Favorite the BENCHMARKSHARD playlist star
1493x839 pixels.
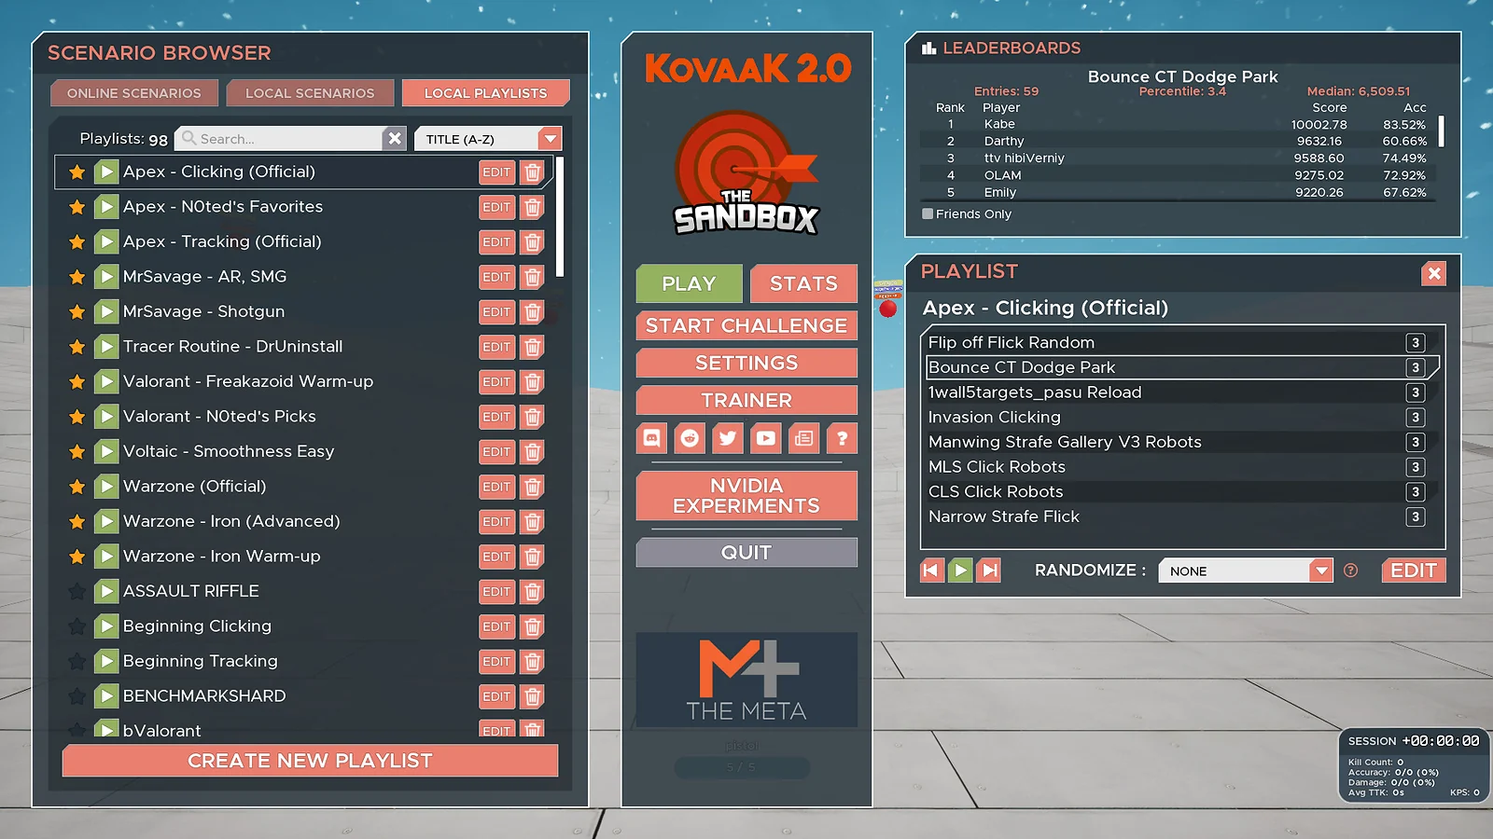pyautogui.click(x=77, y=696)
